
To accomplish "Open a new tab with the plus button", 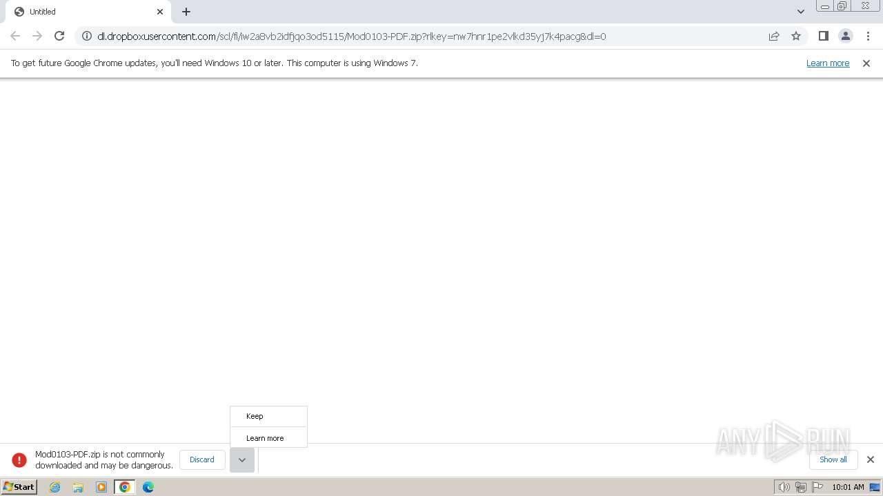I will (186, 12).
